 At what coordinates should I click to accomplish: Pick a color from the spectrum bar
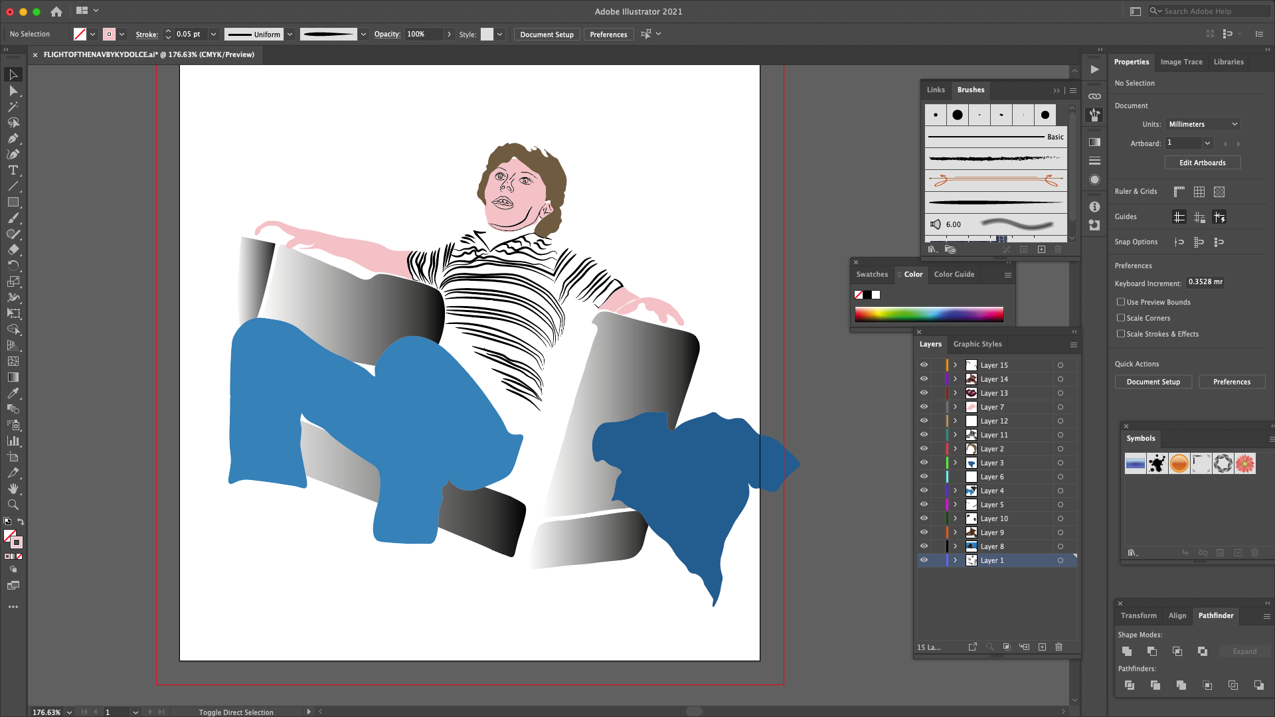pyautogui.click(x=929, y=314)
